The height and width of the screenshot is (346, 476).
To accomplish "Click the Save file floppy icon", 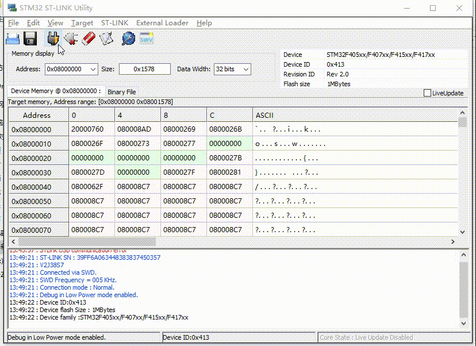I will (x=30, y=39).
